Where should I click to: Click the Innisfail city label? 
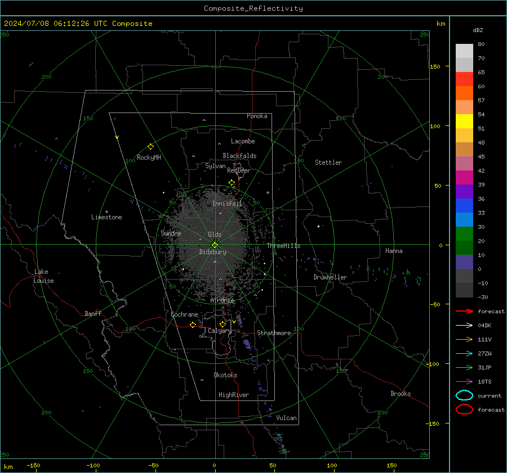pyautogui.click(x=228, y=204)
